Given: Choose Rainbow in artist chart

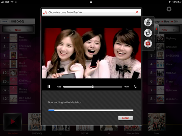Looking at the screenshot, I should pyautogui.click(x=164, y=90).
